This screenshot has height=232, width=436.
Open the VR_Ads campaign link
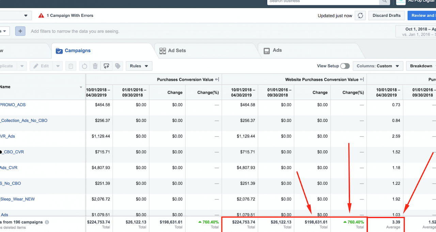click(x=7, y=136)
